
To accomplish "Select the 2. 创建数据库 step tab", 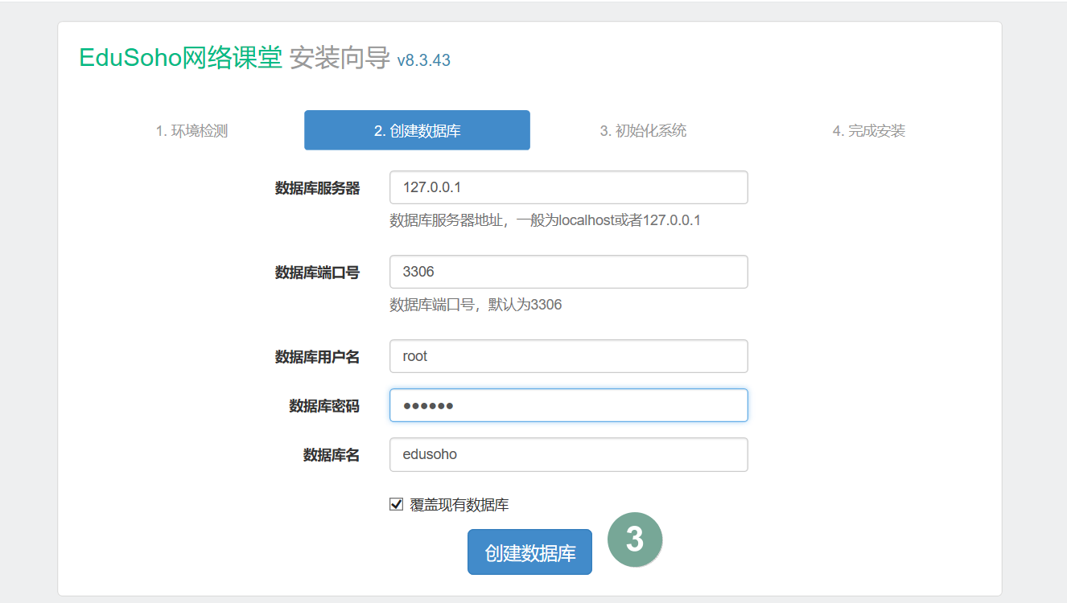I will click(417, 130).
